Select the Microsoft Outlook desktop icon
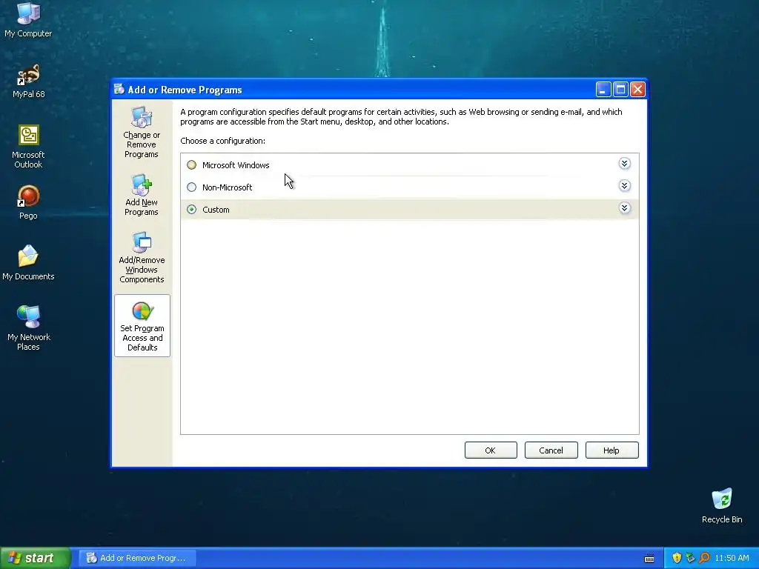Image resolution: width=759 pixels, height=569 pixels. 28,147
